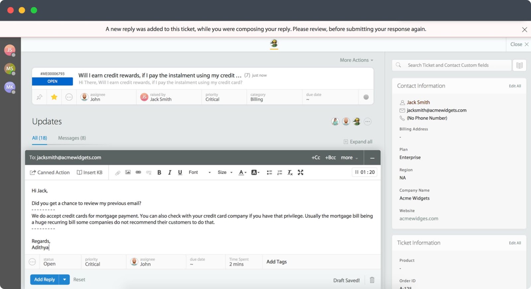This screenshot has height=289, width=531.
Task: Change the header priority Critical field
Action: point(224,97)
